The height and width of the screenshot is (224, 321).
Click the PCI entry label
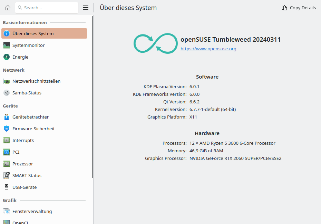click(16, 152)
